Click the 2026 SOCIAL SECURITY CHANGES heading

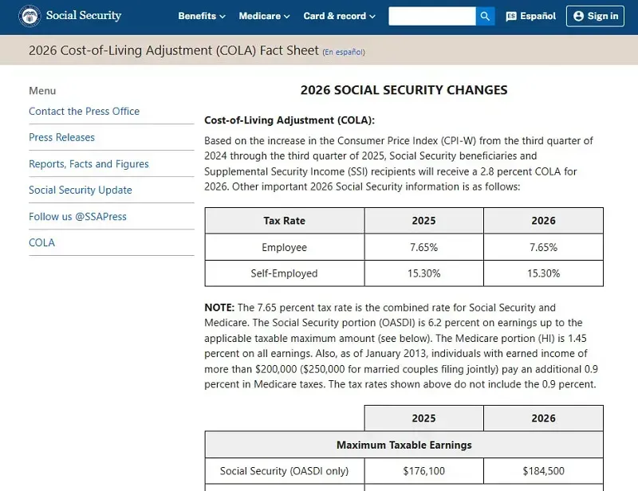click(404, 90)
